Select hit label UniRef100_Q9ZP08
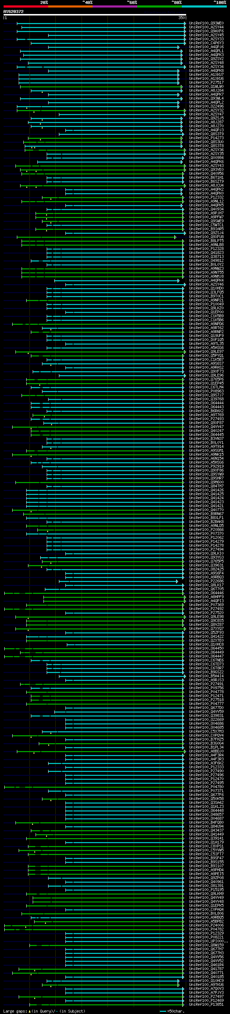This screenshot has height=1014, width=230. 206,878
